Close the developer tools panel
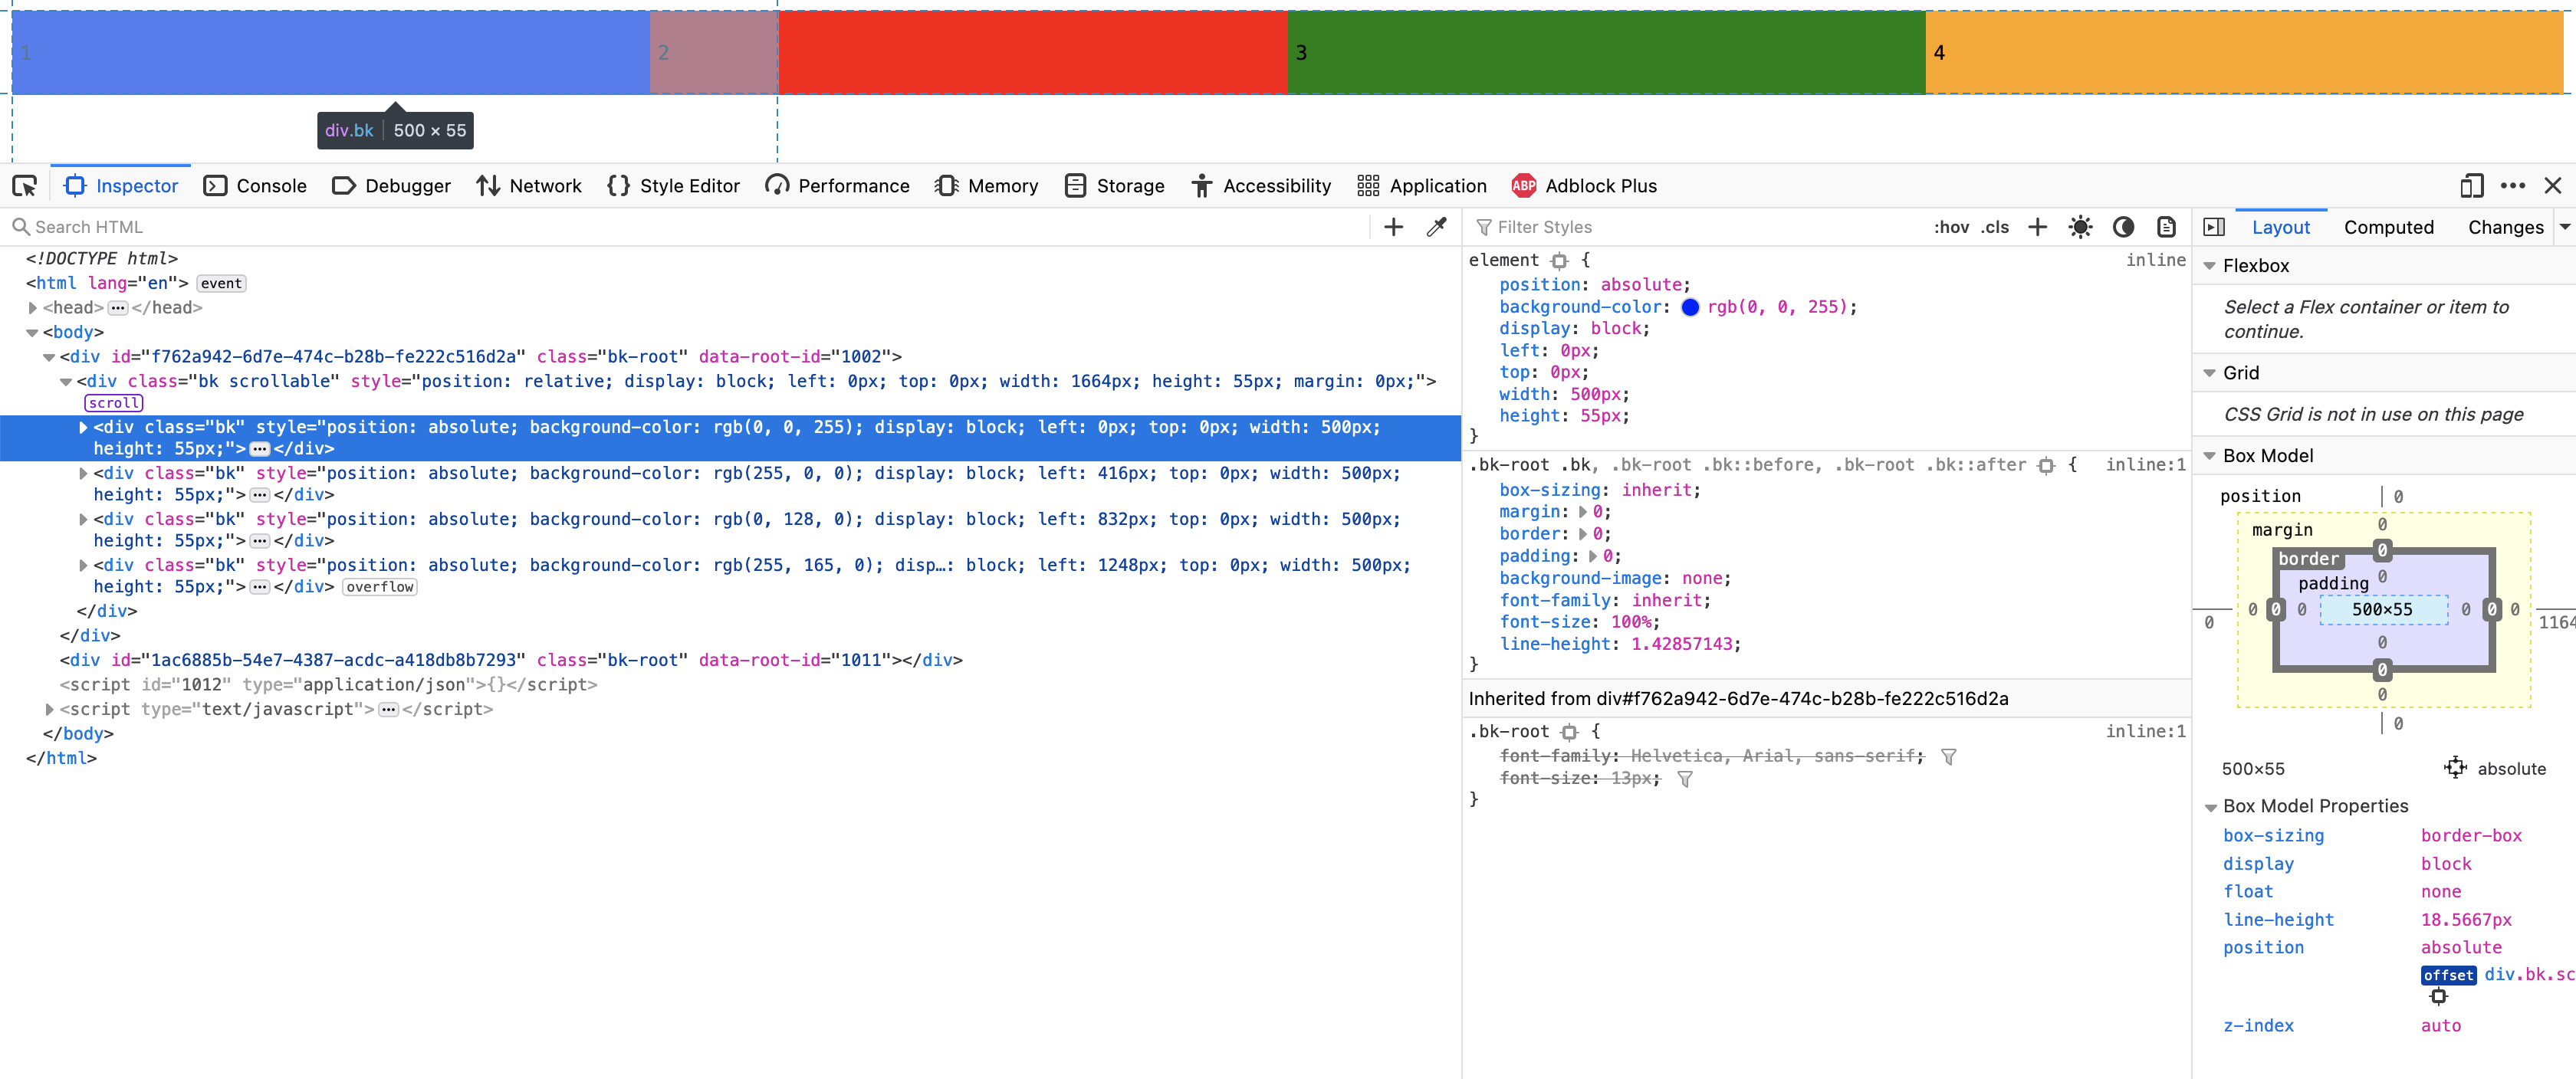This screenshot has height=1079, width=2576. click(x=2553, y=186)
